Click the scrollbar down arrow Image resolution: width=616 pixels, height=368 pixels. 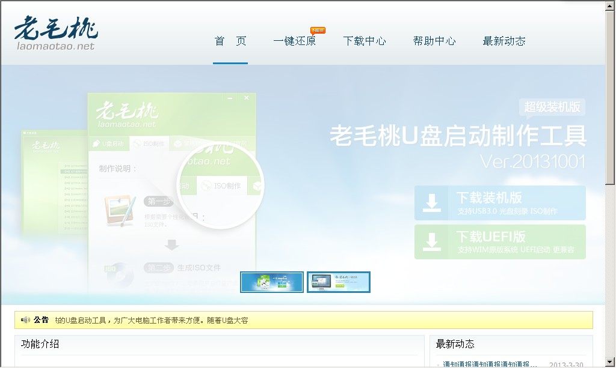coord(610,362)
